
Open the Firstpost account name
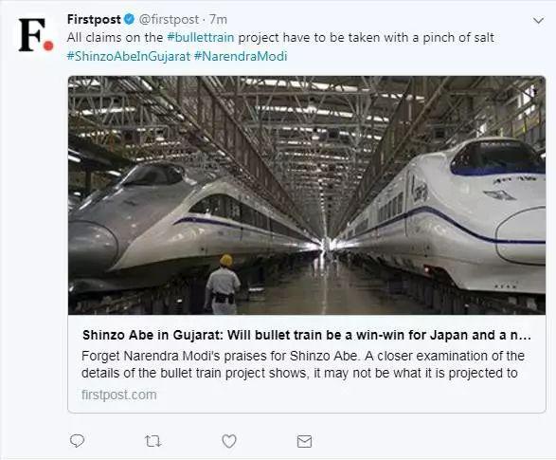(x=94, y=20)
